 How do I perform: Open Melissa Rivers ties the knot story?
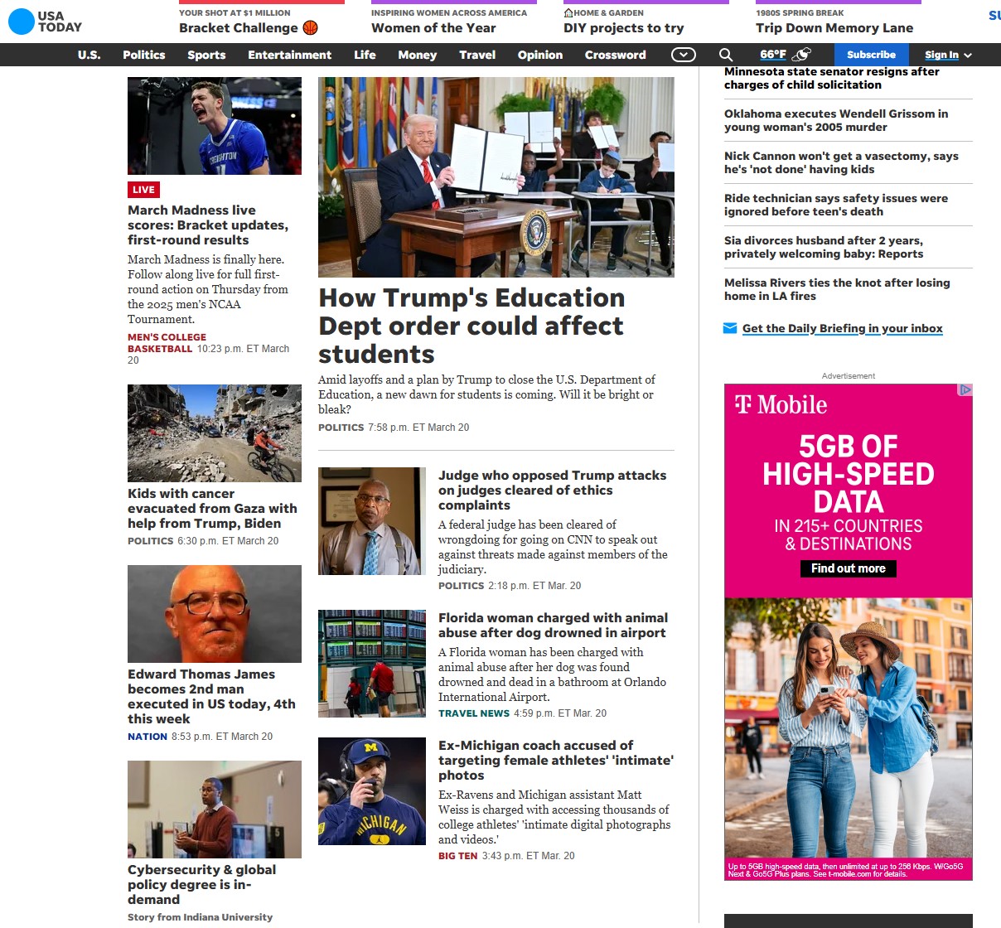pos(837,289)
